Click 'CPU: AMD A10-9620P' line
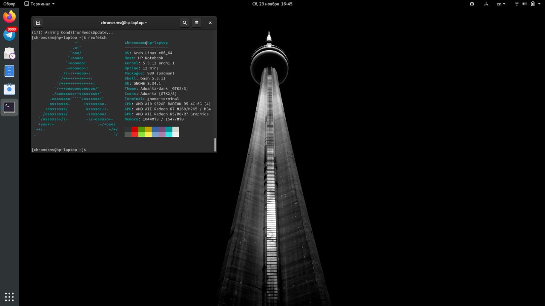Image resolution: width=545 pixels, height=306 pixels. 168,104
